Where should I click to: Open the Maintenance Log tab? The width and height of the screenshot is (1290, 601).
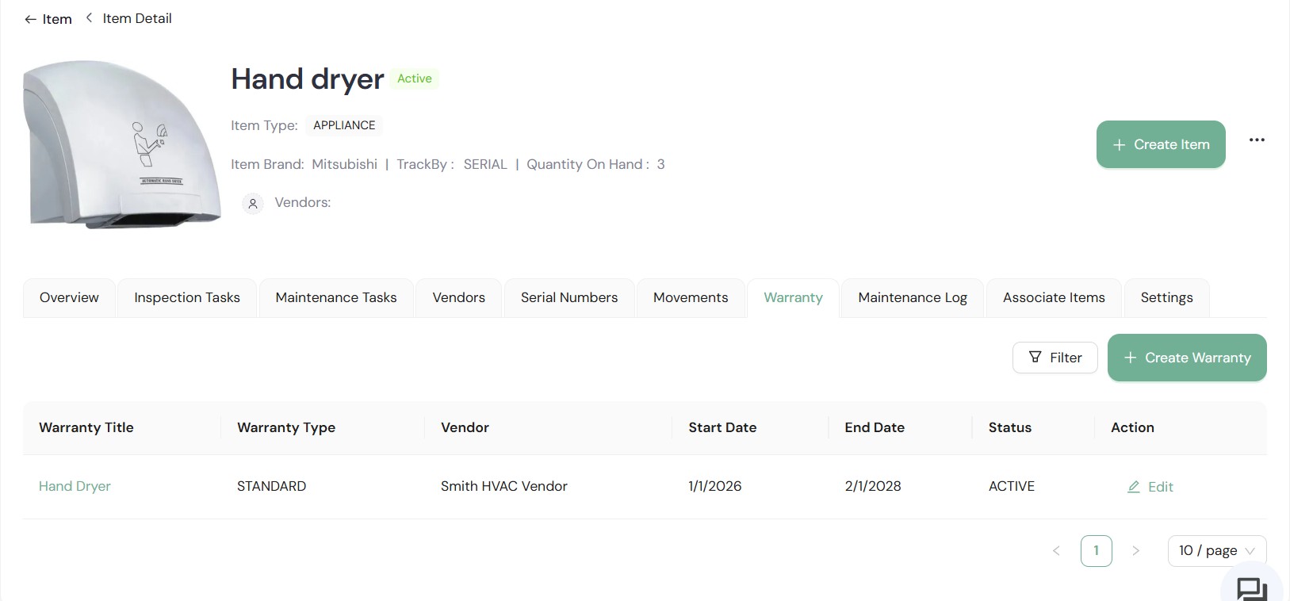[x=913, y=297]
